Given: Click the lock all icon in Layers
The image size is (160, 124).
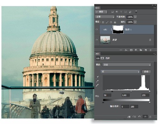Looking at the screenshot, I should pyautogui.click(x=115, y=22).
